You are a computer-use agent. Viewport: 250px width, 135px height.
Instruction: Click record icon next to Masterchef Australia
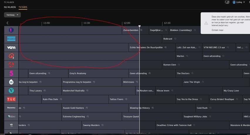click(x=87, y=91)
